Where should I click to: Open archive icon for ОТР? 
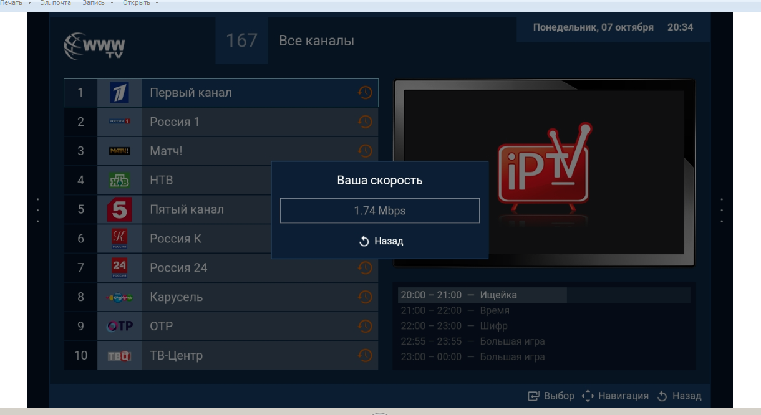pos(365,327)
